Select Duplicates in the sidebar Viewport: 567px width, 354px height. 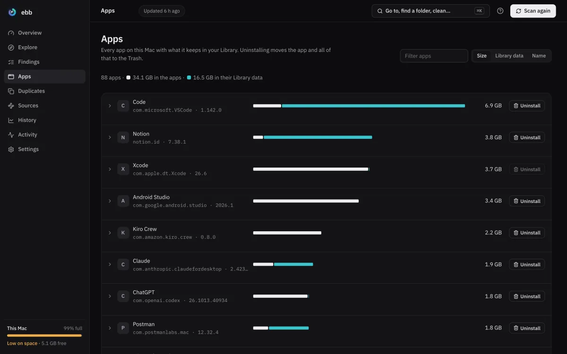click(44, 91)
